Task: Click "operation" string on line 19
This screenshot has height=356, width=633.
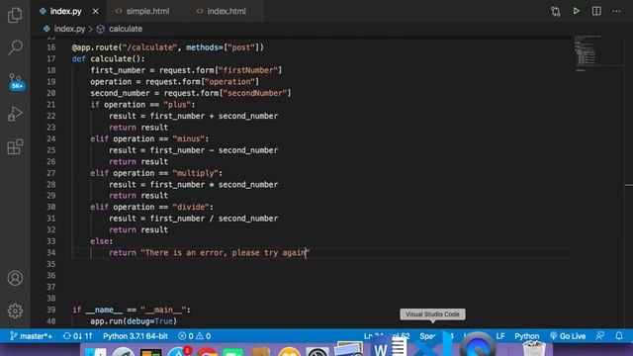Action: (x=229, y=81)
